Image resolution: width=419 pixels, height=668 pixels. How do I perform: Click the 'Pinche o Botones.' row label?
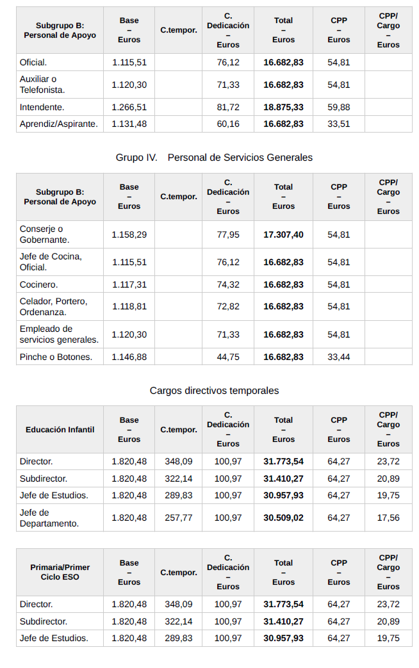[56, 357]
